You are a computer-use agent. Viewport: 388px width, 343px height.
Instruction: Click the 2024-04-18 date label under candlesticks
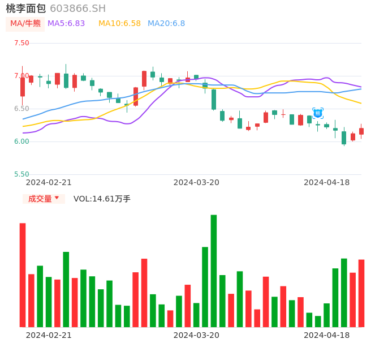pos(326,182)
